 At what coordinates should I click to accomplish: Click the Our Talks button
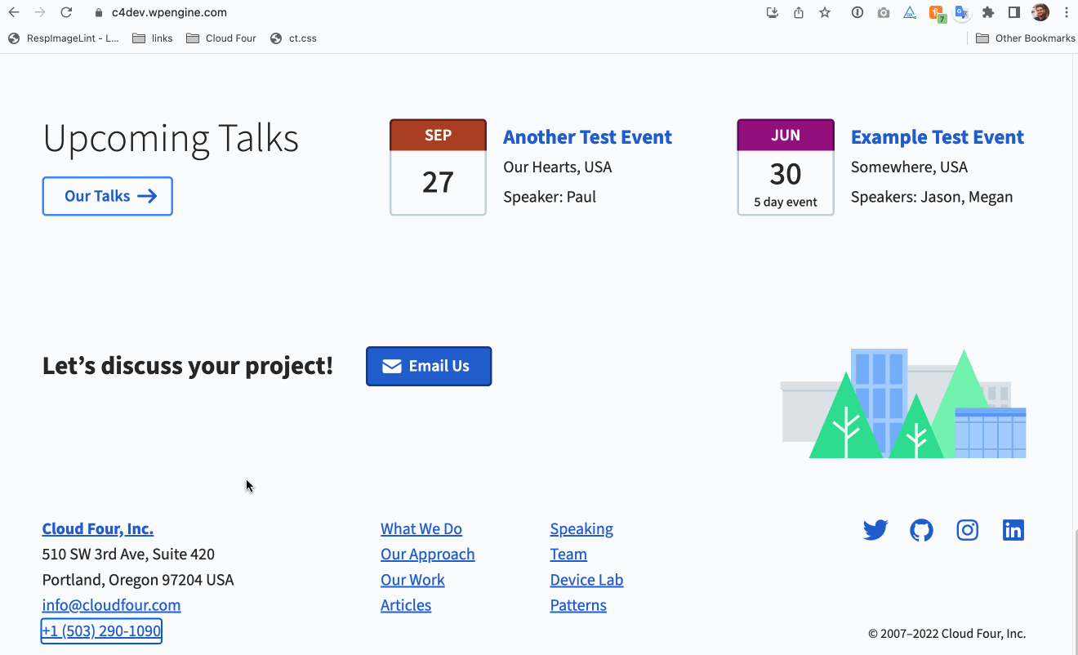tap(108, 196)
